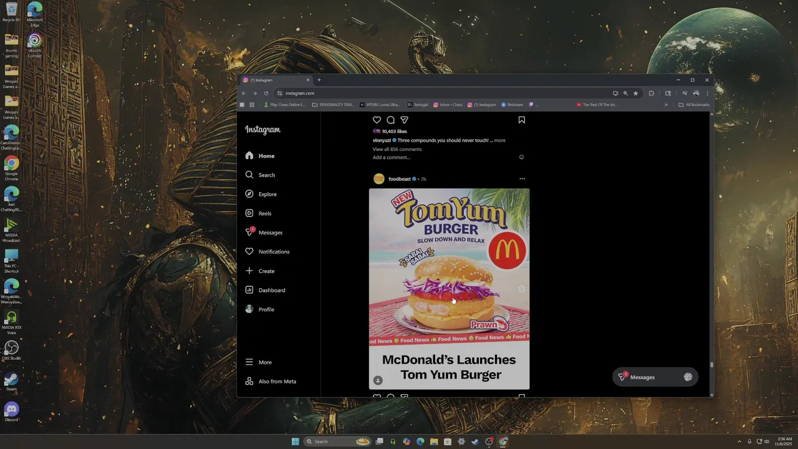Open The Best Of The Int... bookmark
The height and width of the screenshot is (449, 798).
tap(597, 105)
